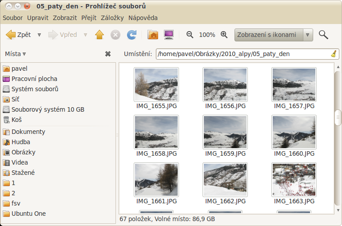This screenshot has height=226, width=342.
Task: Open the Dokumenty bookmark
Action: point(59,132)
